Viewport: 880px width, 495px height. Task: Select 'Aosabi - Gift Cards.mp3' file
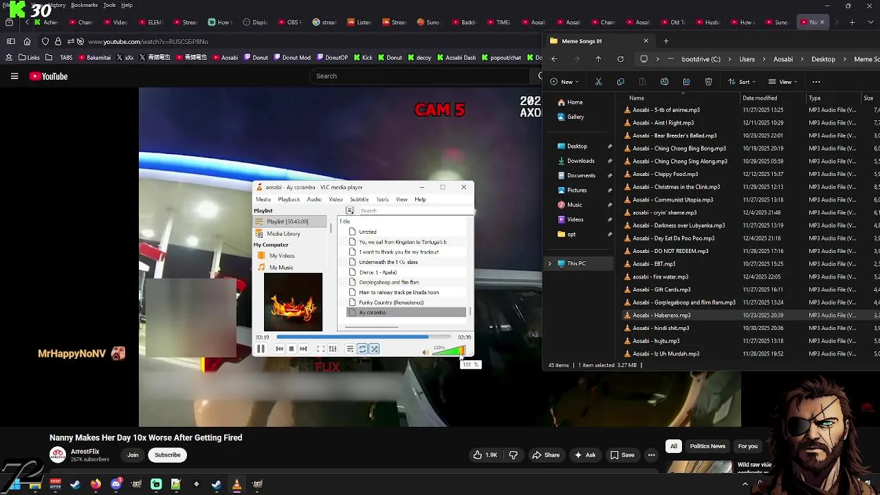[661, 289]
